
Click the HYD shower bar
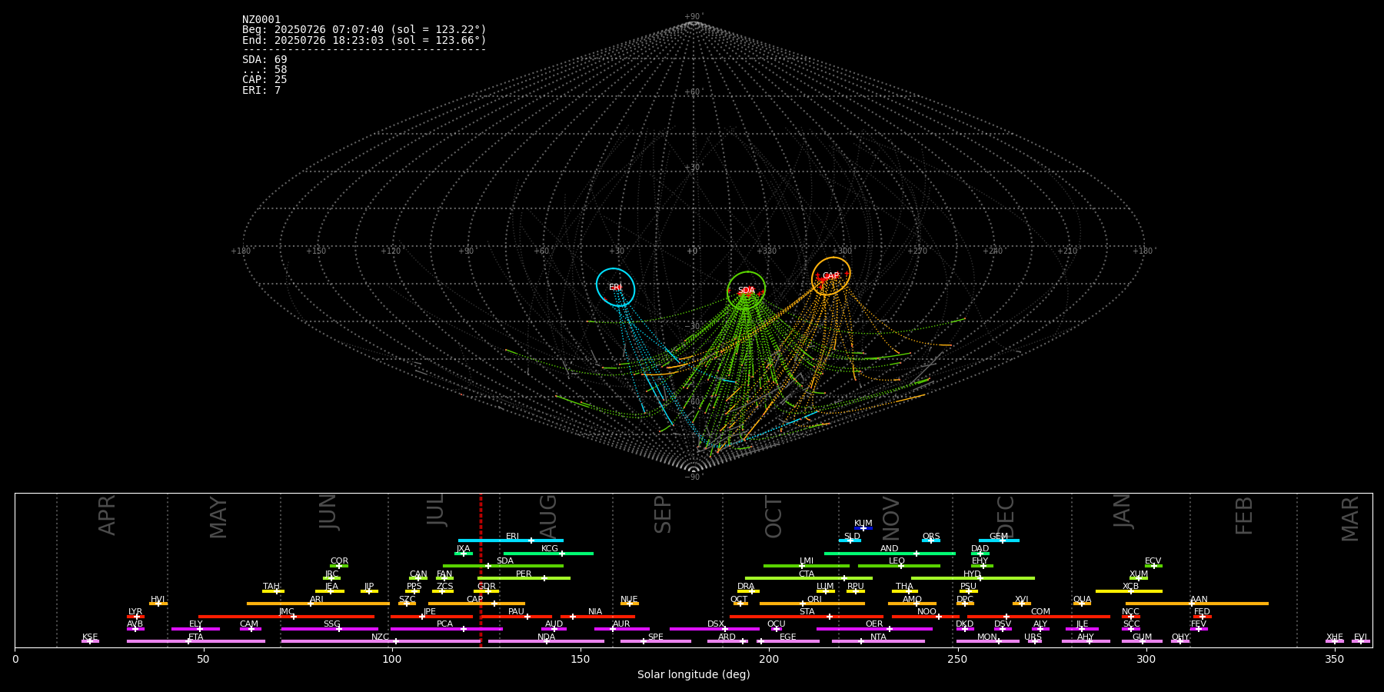pos(973,578)
